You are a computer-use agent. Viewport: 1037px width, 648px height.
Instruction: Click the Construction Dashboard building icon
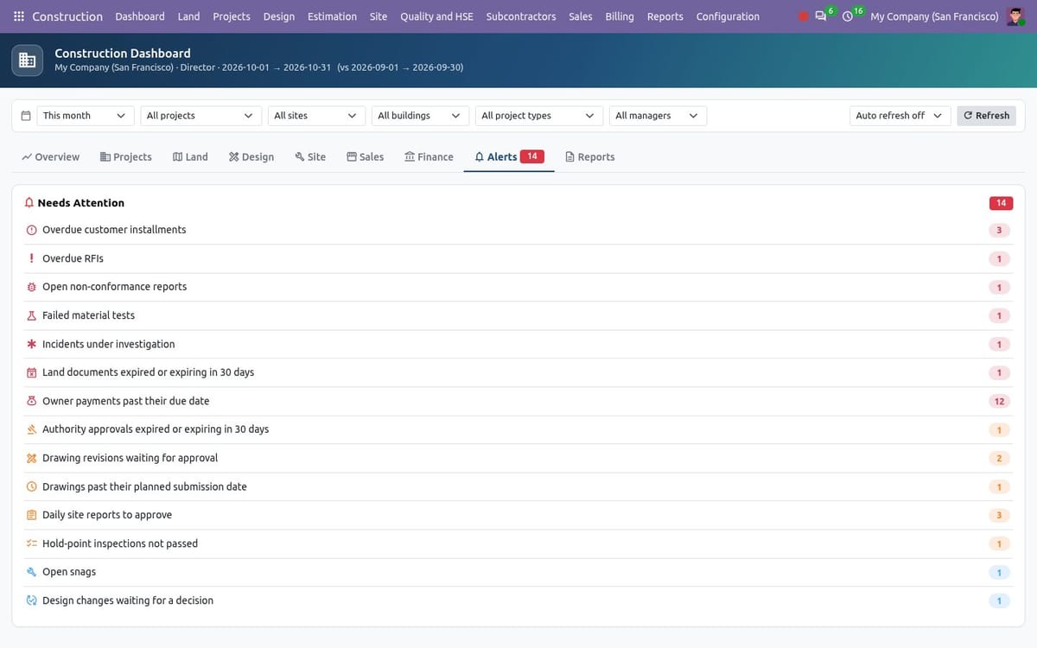28,60
